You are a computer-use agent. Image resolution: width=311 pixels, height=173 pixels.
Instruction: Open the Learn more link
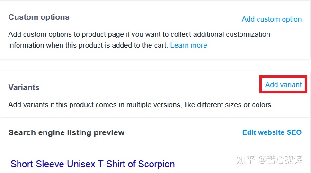(188, 45)
